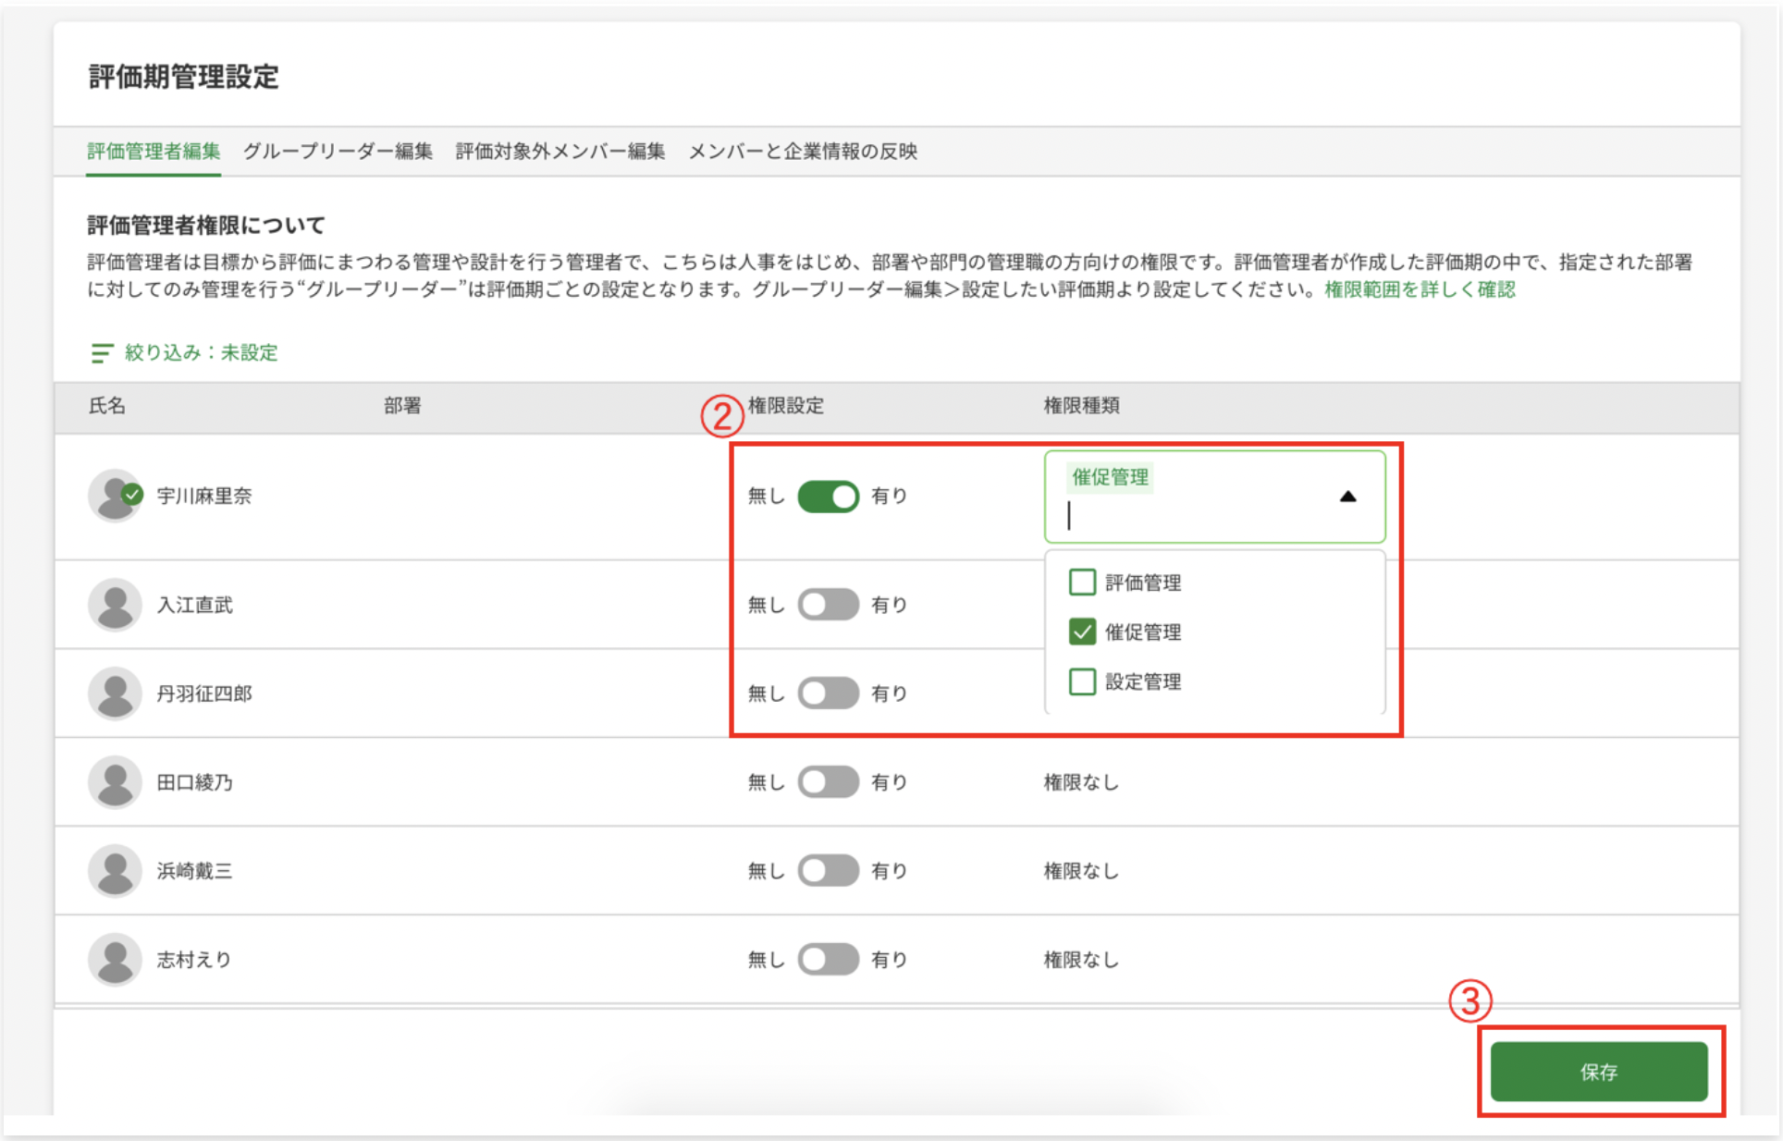Viewport: 1783px width, 1141px height.
Task: Open 権限範囲を詳しく確認 link
Action: [x=1419, y=290]
